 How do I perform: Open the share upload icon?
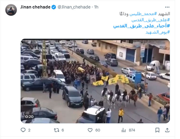click(167, 130)
